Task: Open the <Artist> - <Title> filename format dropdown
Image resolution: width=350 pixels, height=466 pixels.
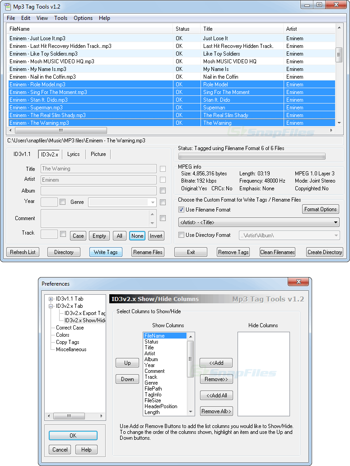Action: 336,222
